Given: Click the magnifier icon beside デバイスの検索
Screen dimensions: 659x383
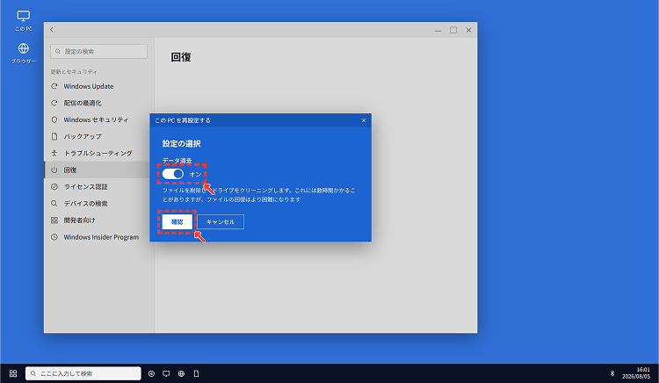Looking at the screenshot, I should tap(54, 204).
